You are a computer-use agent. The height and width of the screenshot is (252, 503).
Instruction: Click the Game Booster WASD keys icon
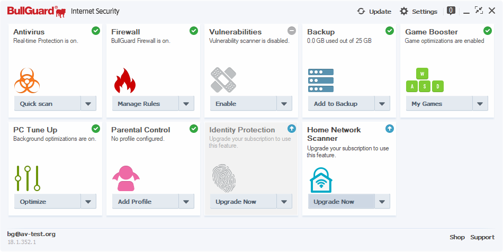click(425, 80)
